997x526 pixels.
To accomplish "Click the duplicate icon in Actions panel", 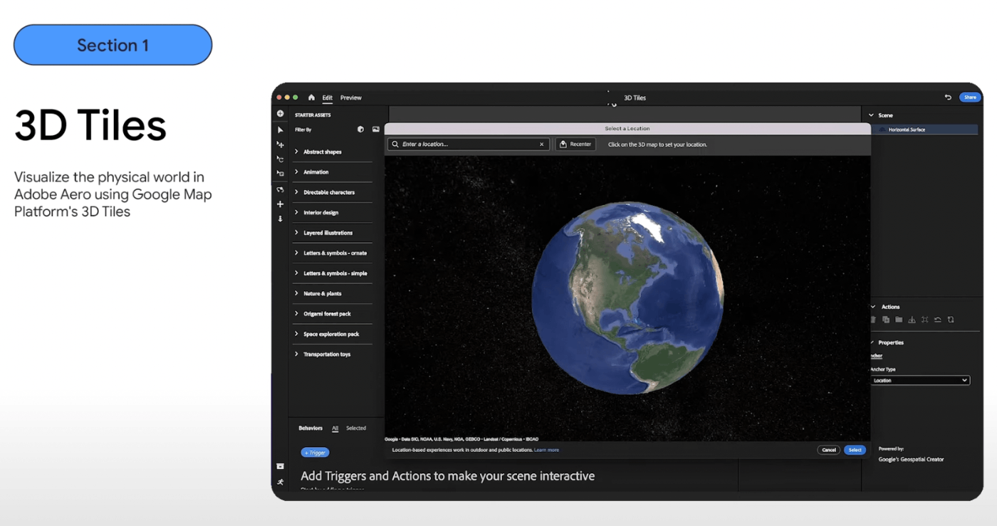I will (x=885, y=319).
